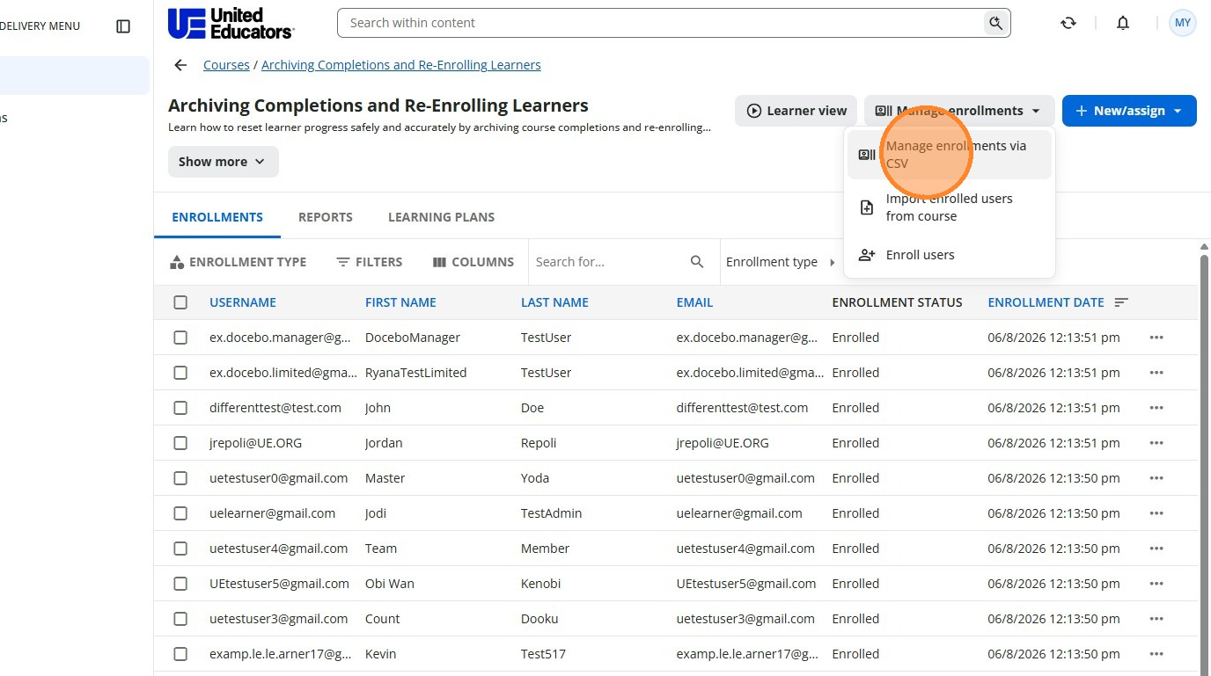Check the UEtestuser5@gmail.com row
Image resolution: width=1211 pixels, height=676 pixels.
pos(180,584)
